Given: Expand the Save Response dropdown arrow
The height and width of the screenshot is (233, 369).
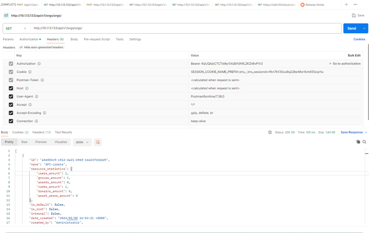Looking at the screenshot, I should pos(366,132).
